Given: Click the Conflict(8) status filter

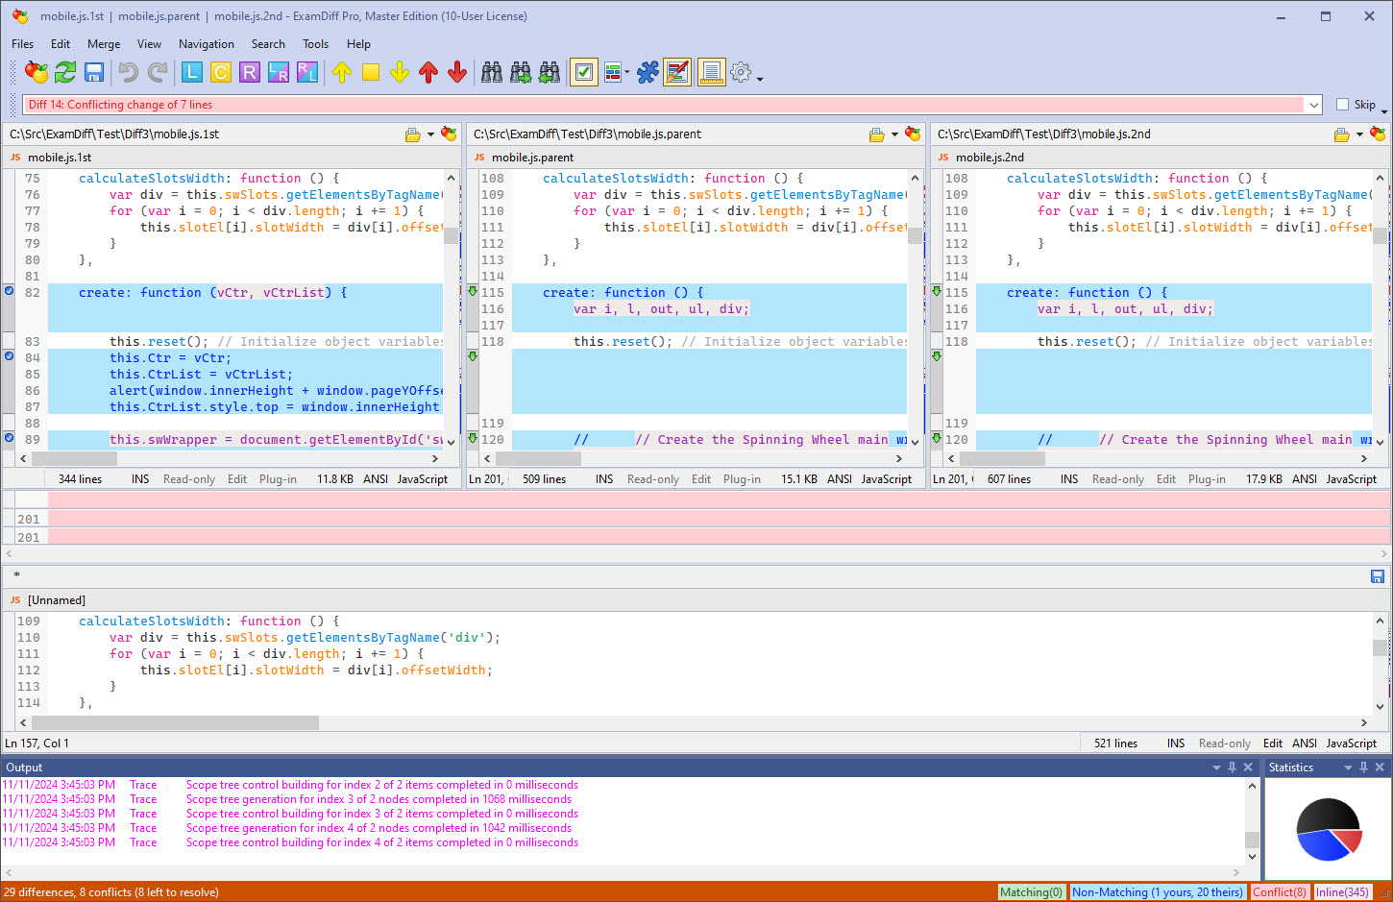Looking at the screenshot, I should pos(1279,892).
